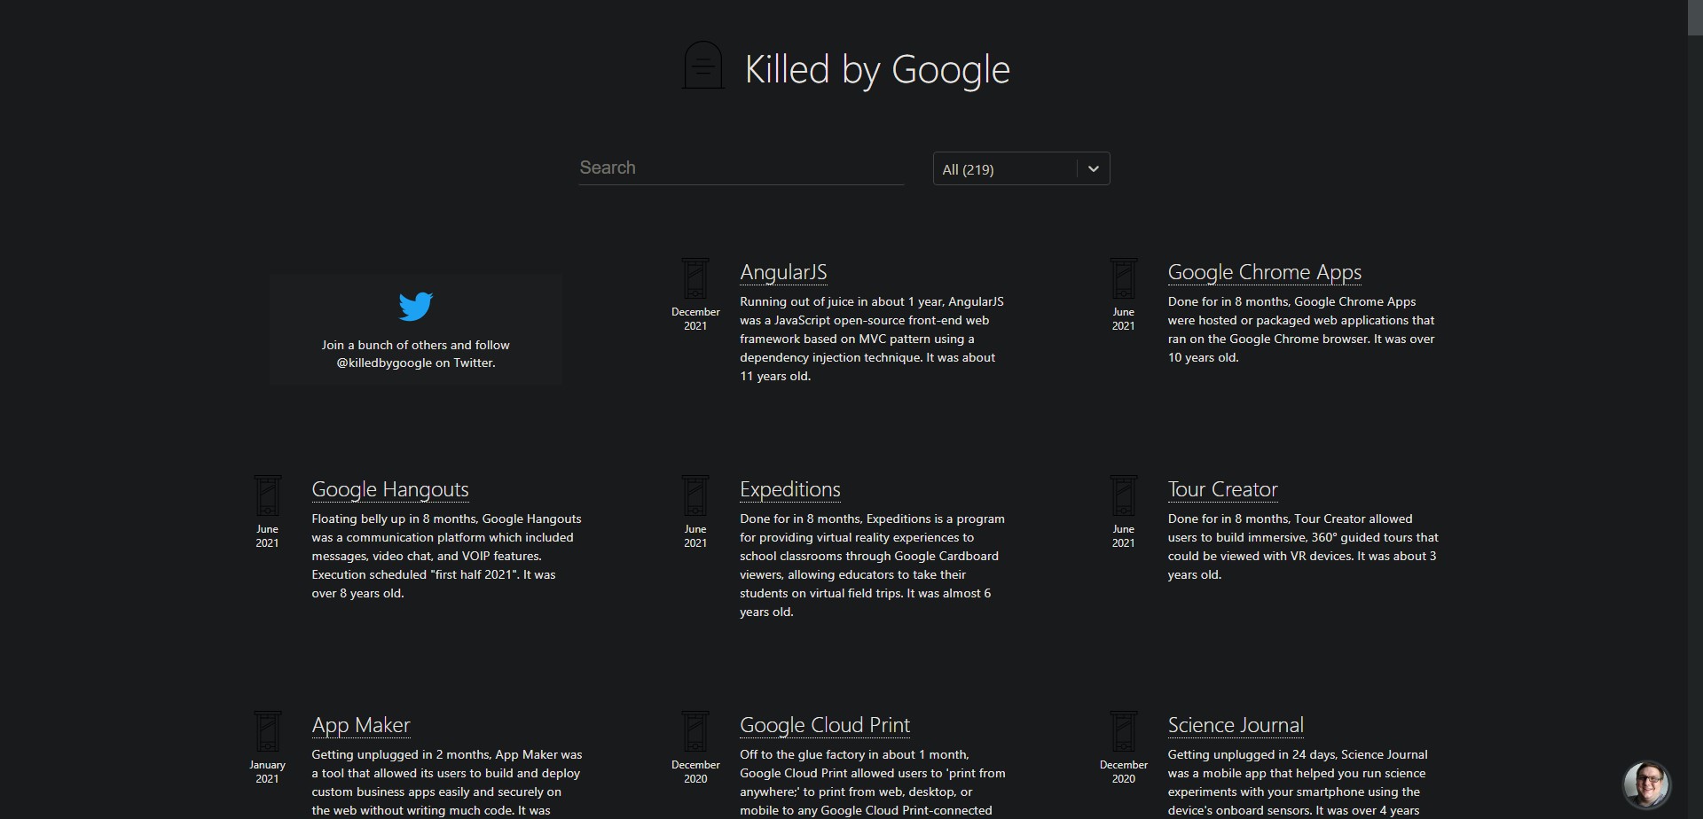Screen dimensions: 1703x819
Task: Click the June 2021 date beside Google Chrome Apps
Action: point(1124,319)
